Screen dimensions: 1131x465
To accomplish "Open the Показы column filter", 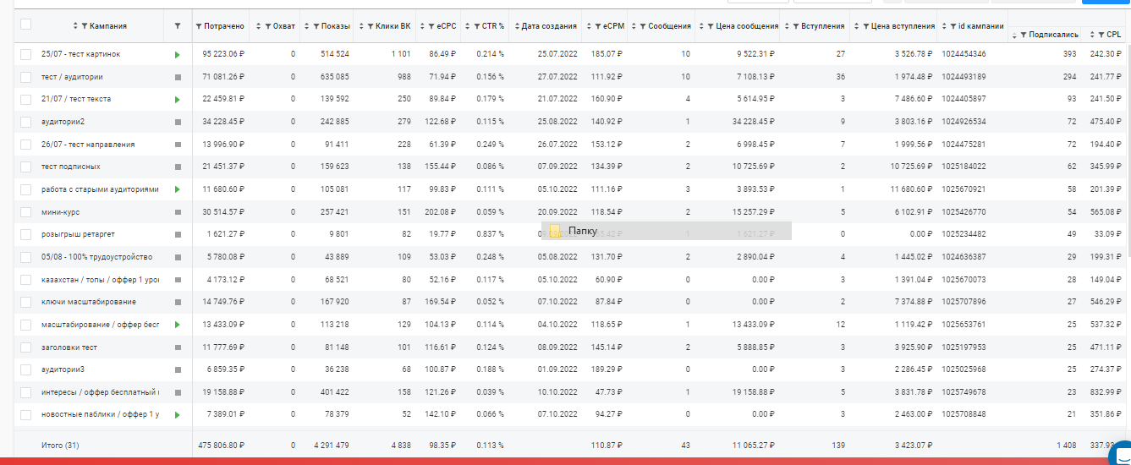I will pos(316,26).
